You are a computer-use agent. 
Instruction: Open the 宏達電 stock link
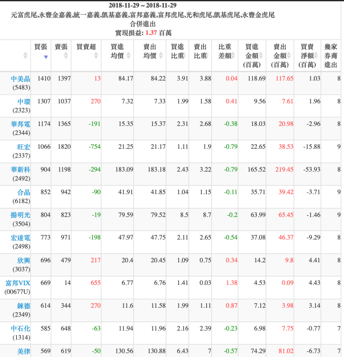(20, 237)
